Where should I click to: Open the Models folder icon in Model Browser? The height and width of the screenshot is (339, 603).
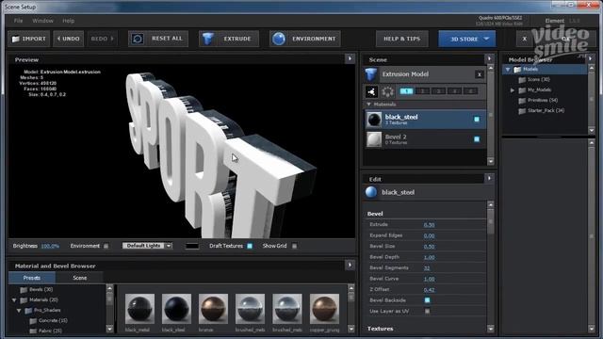(517, 70)
